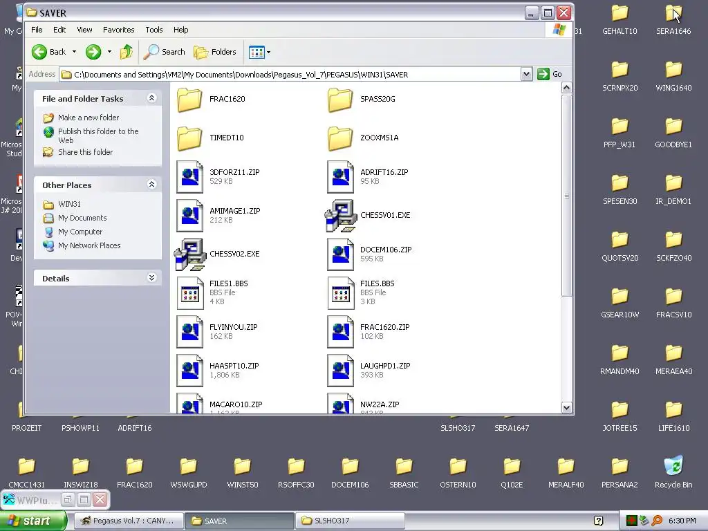Open the Back history dropdown arrow

coord(74,52)
